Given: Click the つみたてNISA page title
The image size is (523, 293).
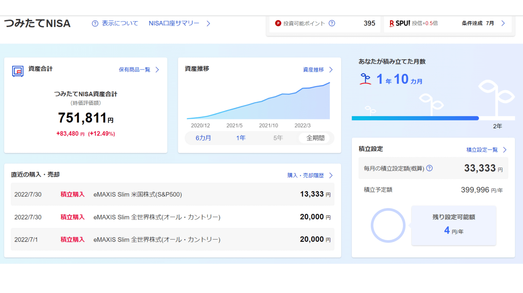Looking at the screenshot, I should pyautogui.click(x=37, y=23).
